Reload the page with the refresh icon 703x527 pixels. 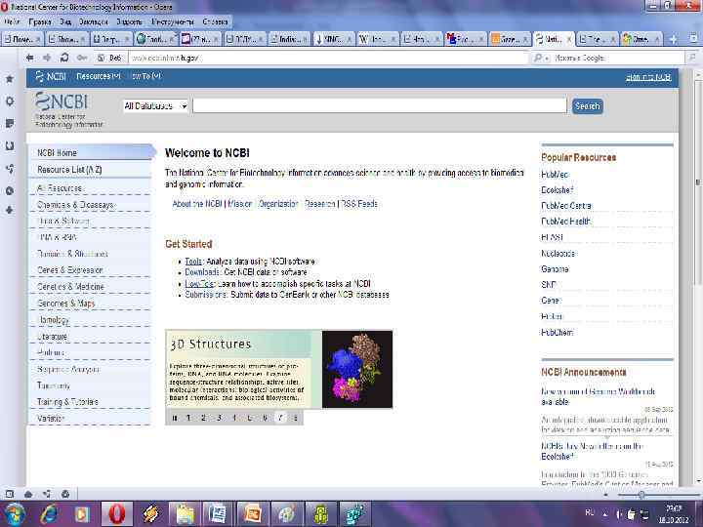[x=64, y=58]
